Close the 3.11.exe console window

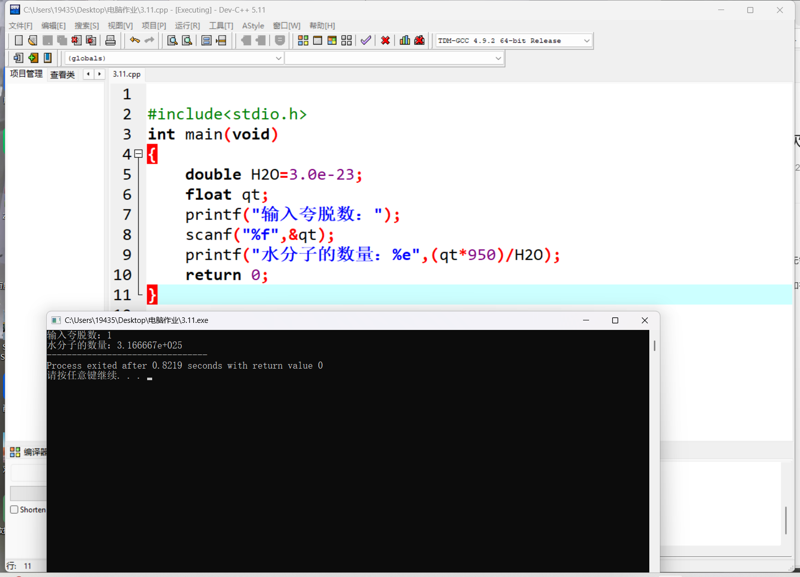[645, 320]
